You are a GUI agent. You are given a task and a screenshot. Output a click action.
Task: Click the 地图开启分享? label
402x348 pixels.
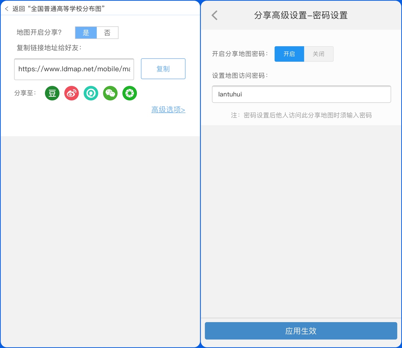pos(39,33)
